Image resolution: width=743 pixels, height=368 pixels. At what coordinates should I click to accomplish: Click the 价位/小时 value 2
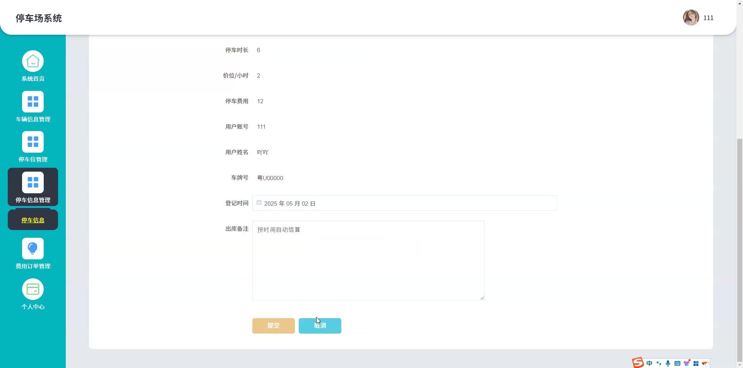(259, 76)
